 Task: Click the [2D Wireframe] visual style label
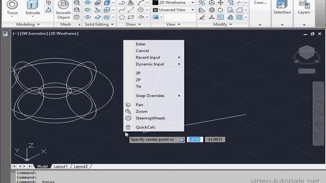click(64, 34)
